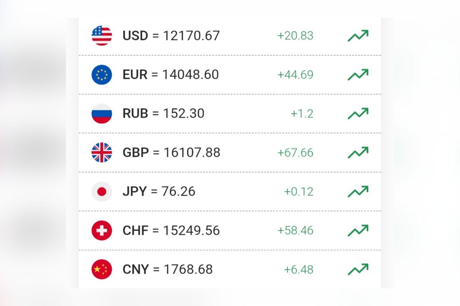Tap the +58.46 change for CHF
Image resolution: width=460 pixels, height=306 pixels.
tap(295, 230)
